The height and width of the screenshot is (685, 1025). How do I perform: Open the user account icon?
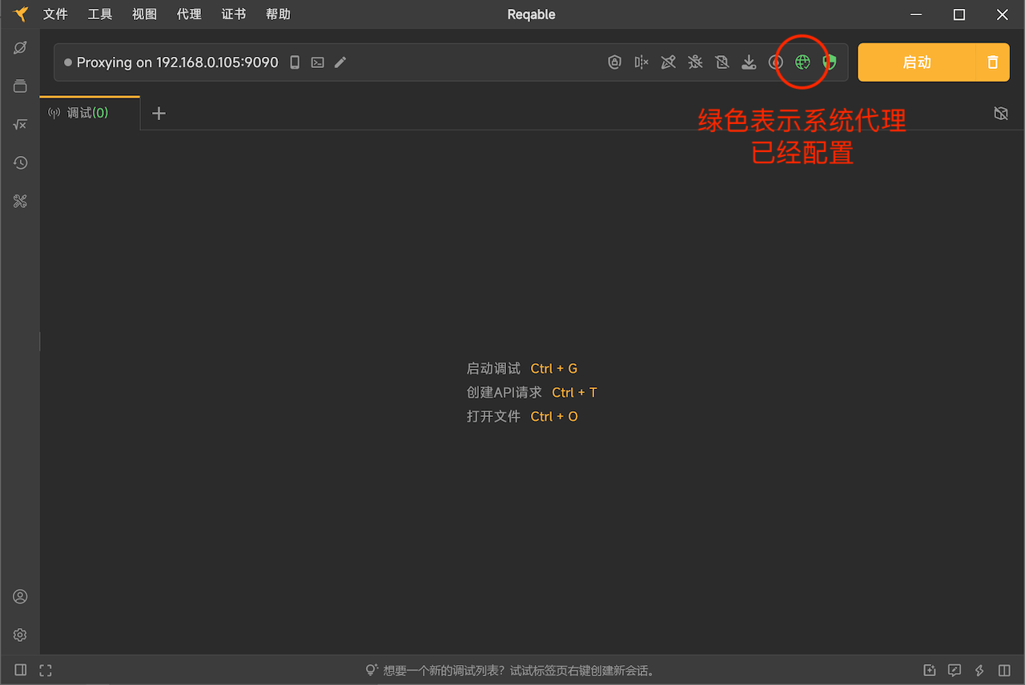tap(20, 597)
